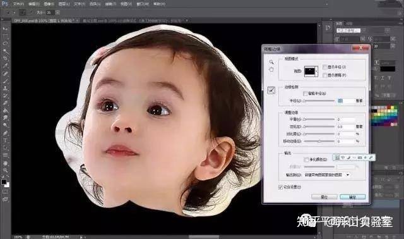Open the 视图 view mode thumbnail dropdown
Viewport: 404px width, 239px height.
point(311,71)
